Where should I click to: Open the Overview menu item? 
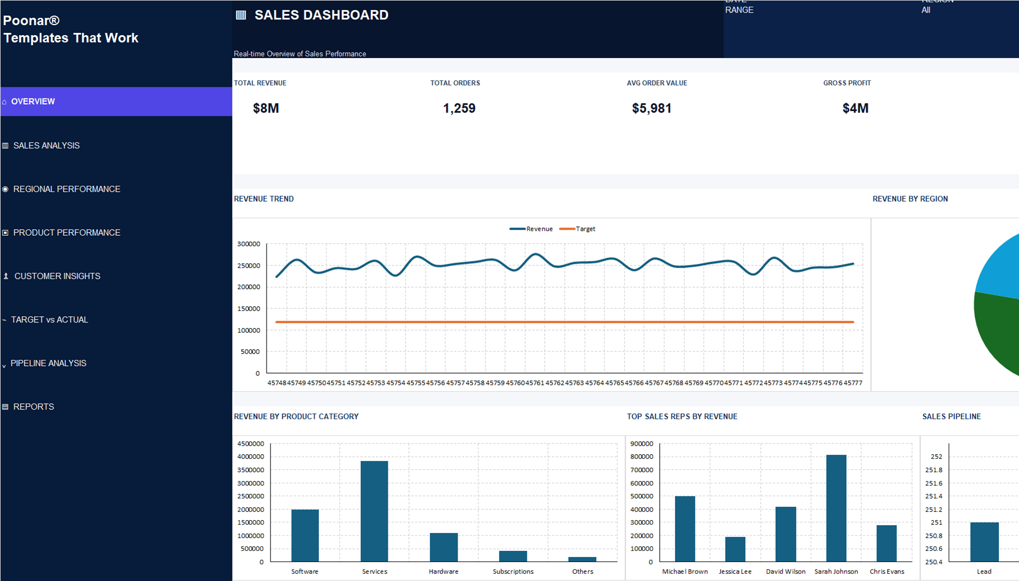[x=116, y=102]
